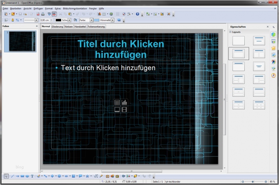Pick the Rectangle shape tool
The image size is (279, 185).
pyautogui.click(x=22, y=176)
